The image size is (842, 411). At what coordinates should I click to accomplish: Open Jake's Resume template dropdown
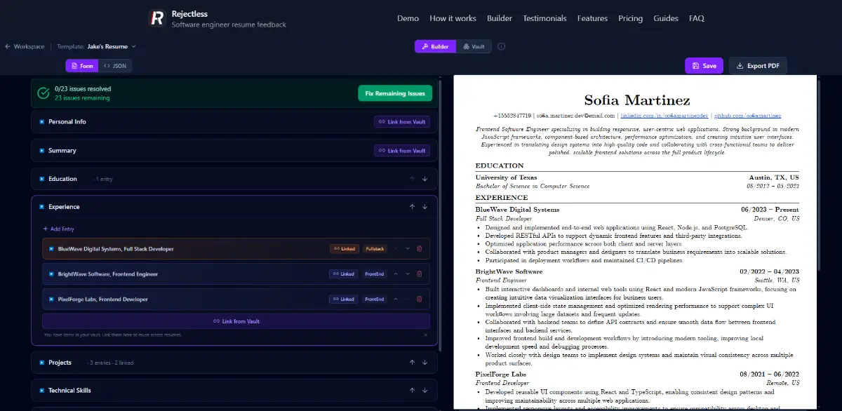pyautogui.click(x=111, y=47)
